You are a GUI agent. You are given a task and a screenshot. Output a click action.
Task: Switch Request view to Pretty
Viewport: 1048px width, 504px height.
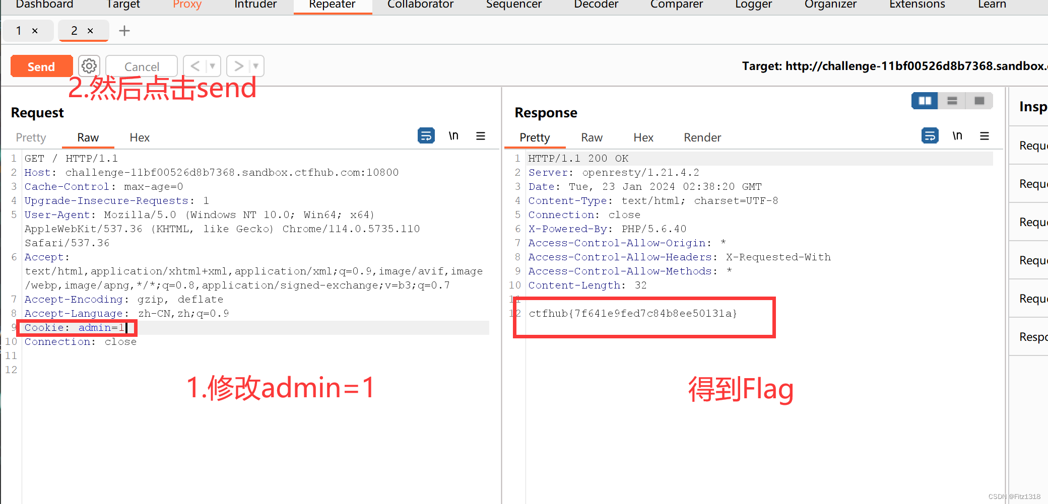(31, 137)
